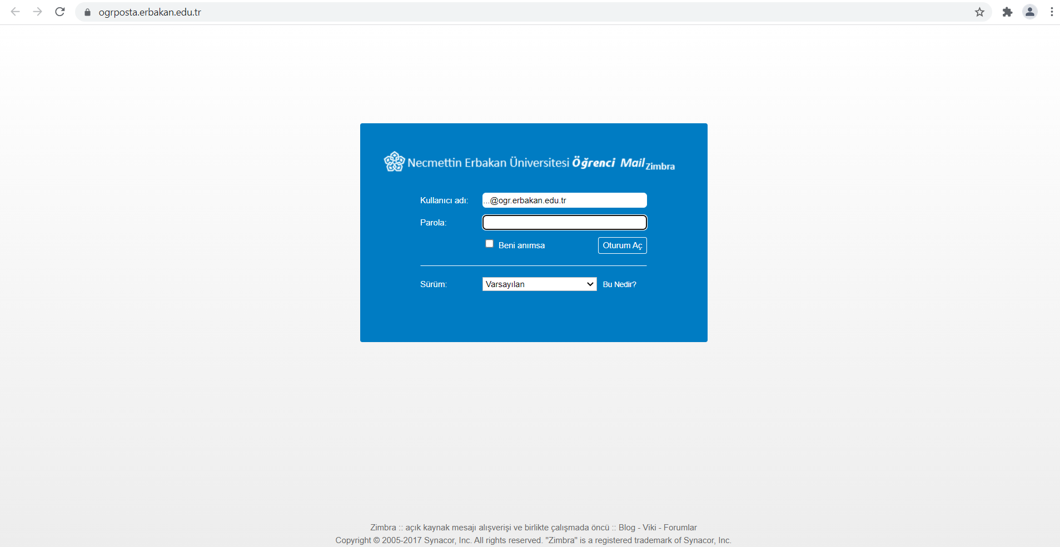Image resolution: width=1060 pixels, height=547 pixels.
Task: Open the Forumlar footer link
Action: (680, 528)
